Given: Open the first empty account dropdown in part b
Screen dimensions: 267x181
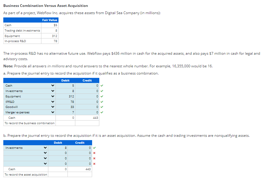Looking at the screenshot, I should [x=26, y=153].
